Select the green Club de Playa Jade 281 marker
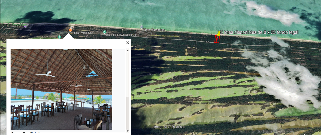The height and width of the screenshot is (135, 321). (x=104, y=32)
